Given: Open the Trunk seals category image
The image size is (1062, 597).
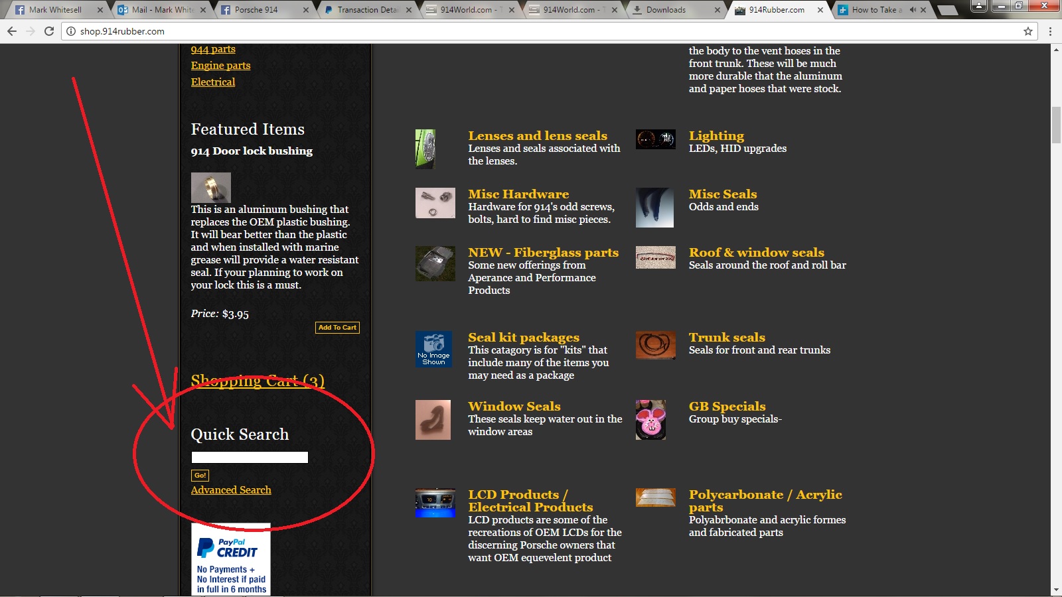Looking at the screenshot, I should [655, 345].
